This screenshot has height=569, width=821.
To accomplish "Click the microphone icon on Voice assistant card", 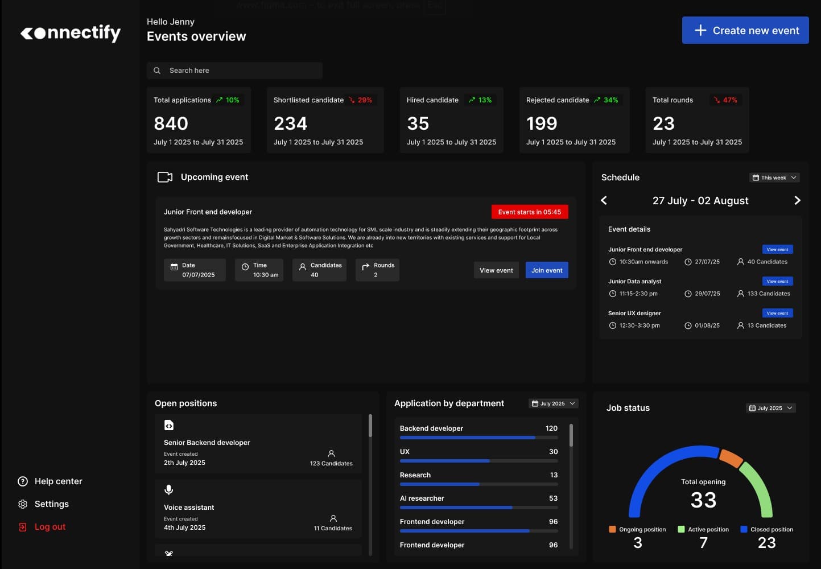I will (168, 489).
